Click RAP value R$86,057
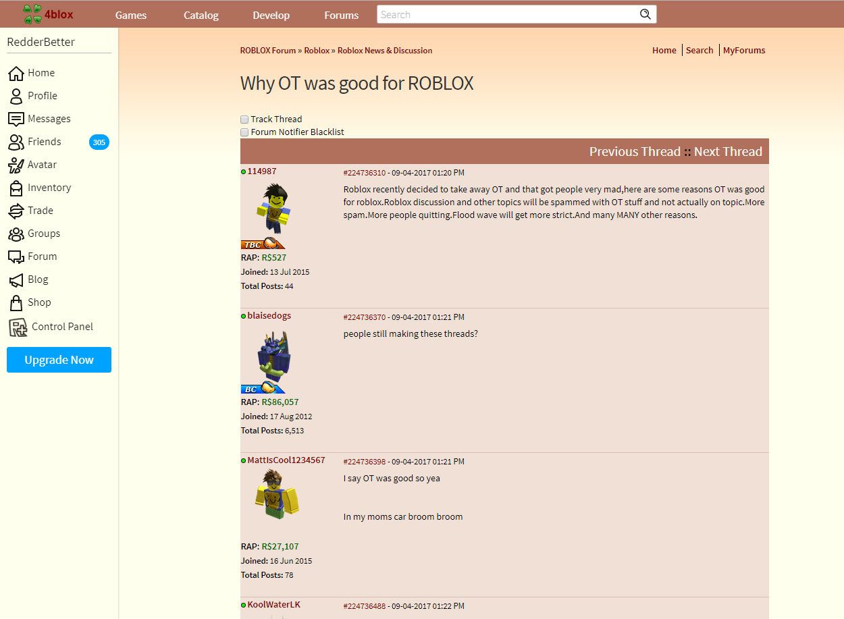844x619 pixels. [280, 402]
